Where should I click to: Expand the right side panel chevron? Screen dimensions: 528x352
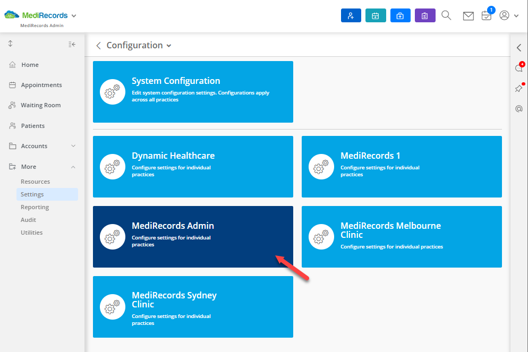pyautogui.click(x=519, y=48)
